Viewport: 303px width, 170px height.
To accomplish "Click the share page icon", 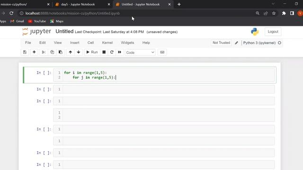I will pos(266,13).
